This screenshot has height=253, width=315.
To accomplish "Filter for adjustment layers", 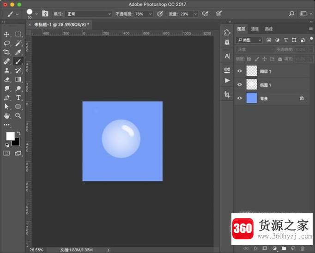I will tap(277, 40).
